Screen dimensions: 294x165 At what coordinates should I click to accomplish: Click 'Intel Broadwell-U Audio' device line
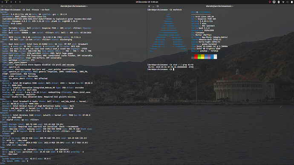(x=44, y=101)
